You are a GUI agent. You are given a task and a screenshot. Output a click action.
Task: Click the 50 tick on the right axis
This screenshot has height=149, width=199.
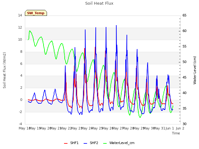(184, 62)
